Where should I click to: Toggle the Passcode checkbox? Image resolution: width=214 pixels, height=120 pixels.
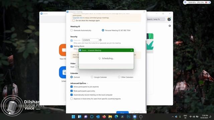pos(72,40)
